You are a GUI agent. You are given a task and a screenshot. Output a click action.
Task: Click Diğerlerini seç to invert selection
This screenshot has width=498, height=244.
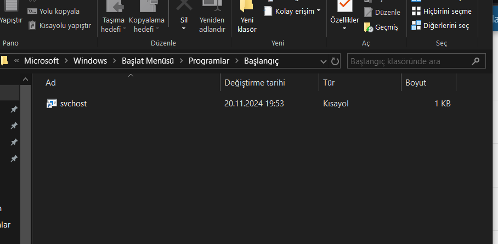(440, 26)
